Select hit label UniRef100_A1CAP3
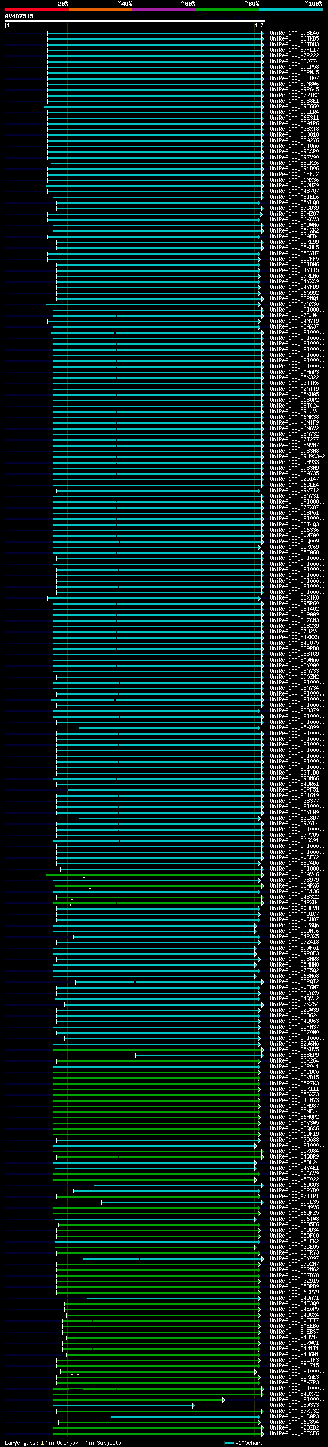 tap(294, 1416)
